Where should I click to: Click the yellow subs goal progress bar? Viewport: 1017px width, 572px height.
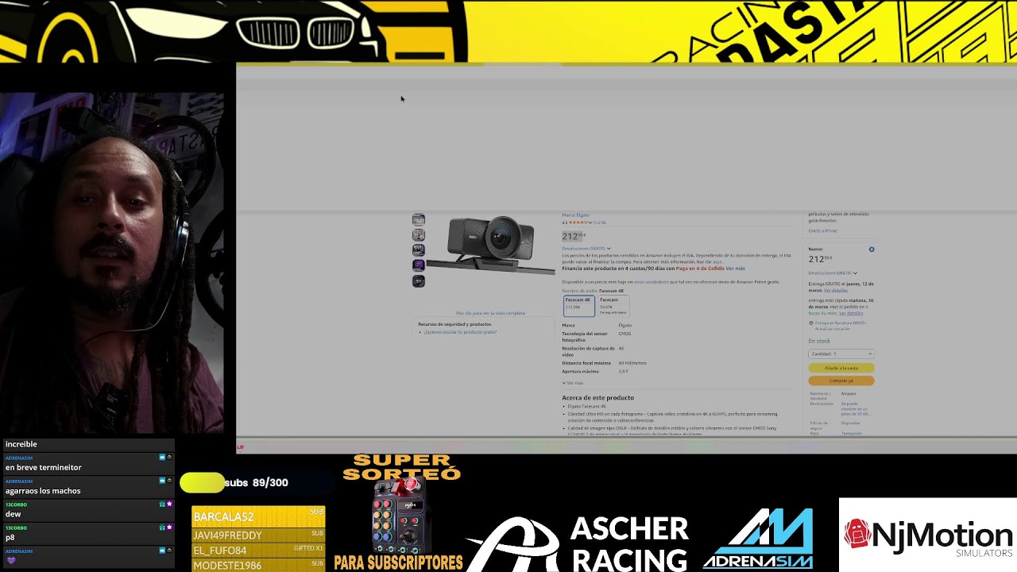click(202, 482)
